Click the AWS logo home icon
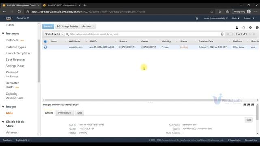 click(x=9, y=18)
